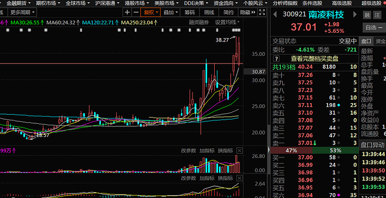Click the 38.27 high price label on chart
The image size is (386, 198).
coord(222,40)
